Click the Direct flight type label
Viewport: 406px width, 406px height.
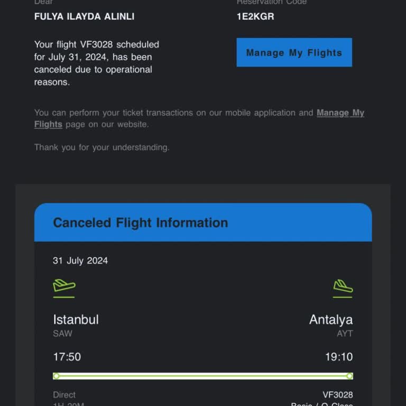tap(64, 395)
